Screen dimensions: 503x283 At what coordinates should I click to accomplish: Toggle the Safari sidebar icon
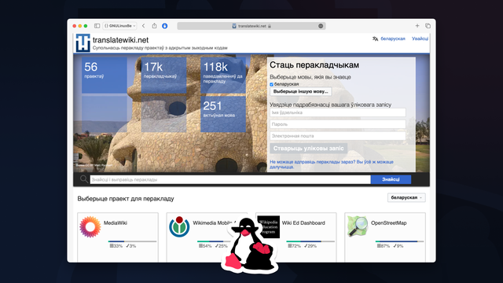[97, 26]
